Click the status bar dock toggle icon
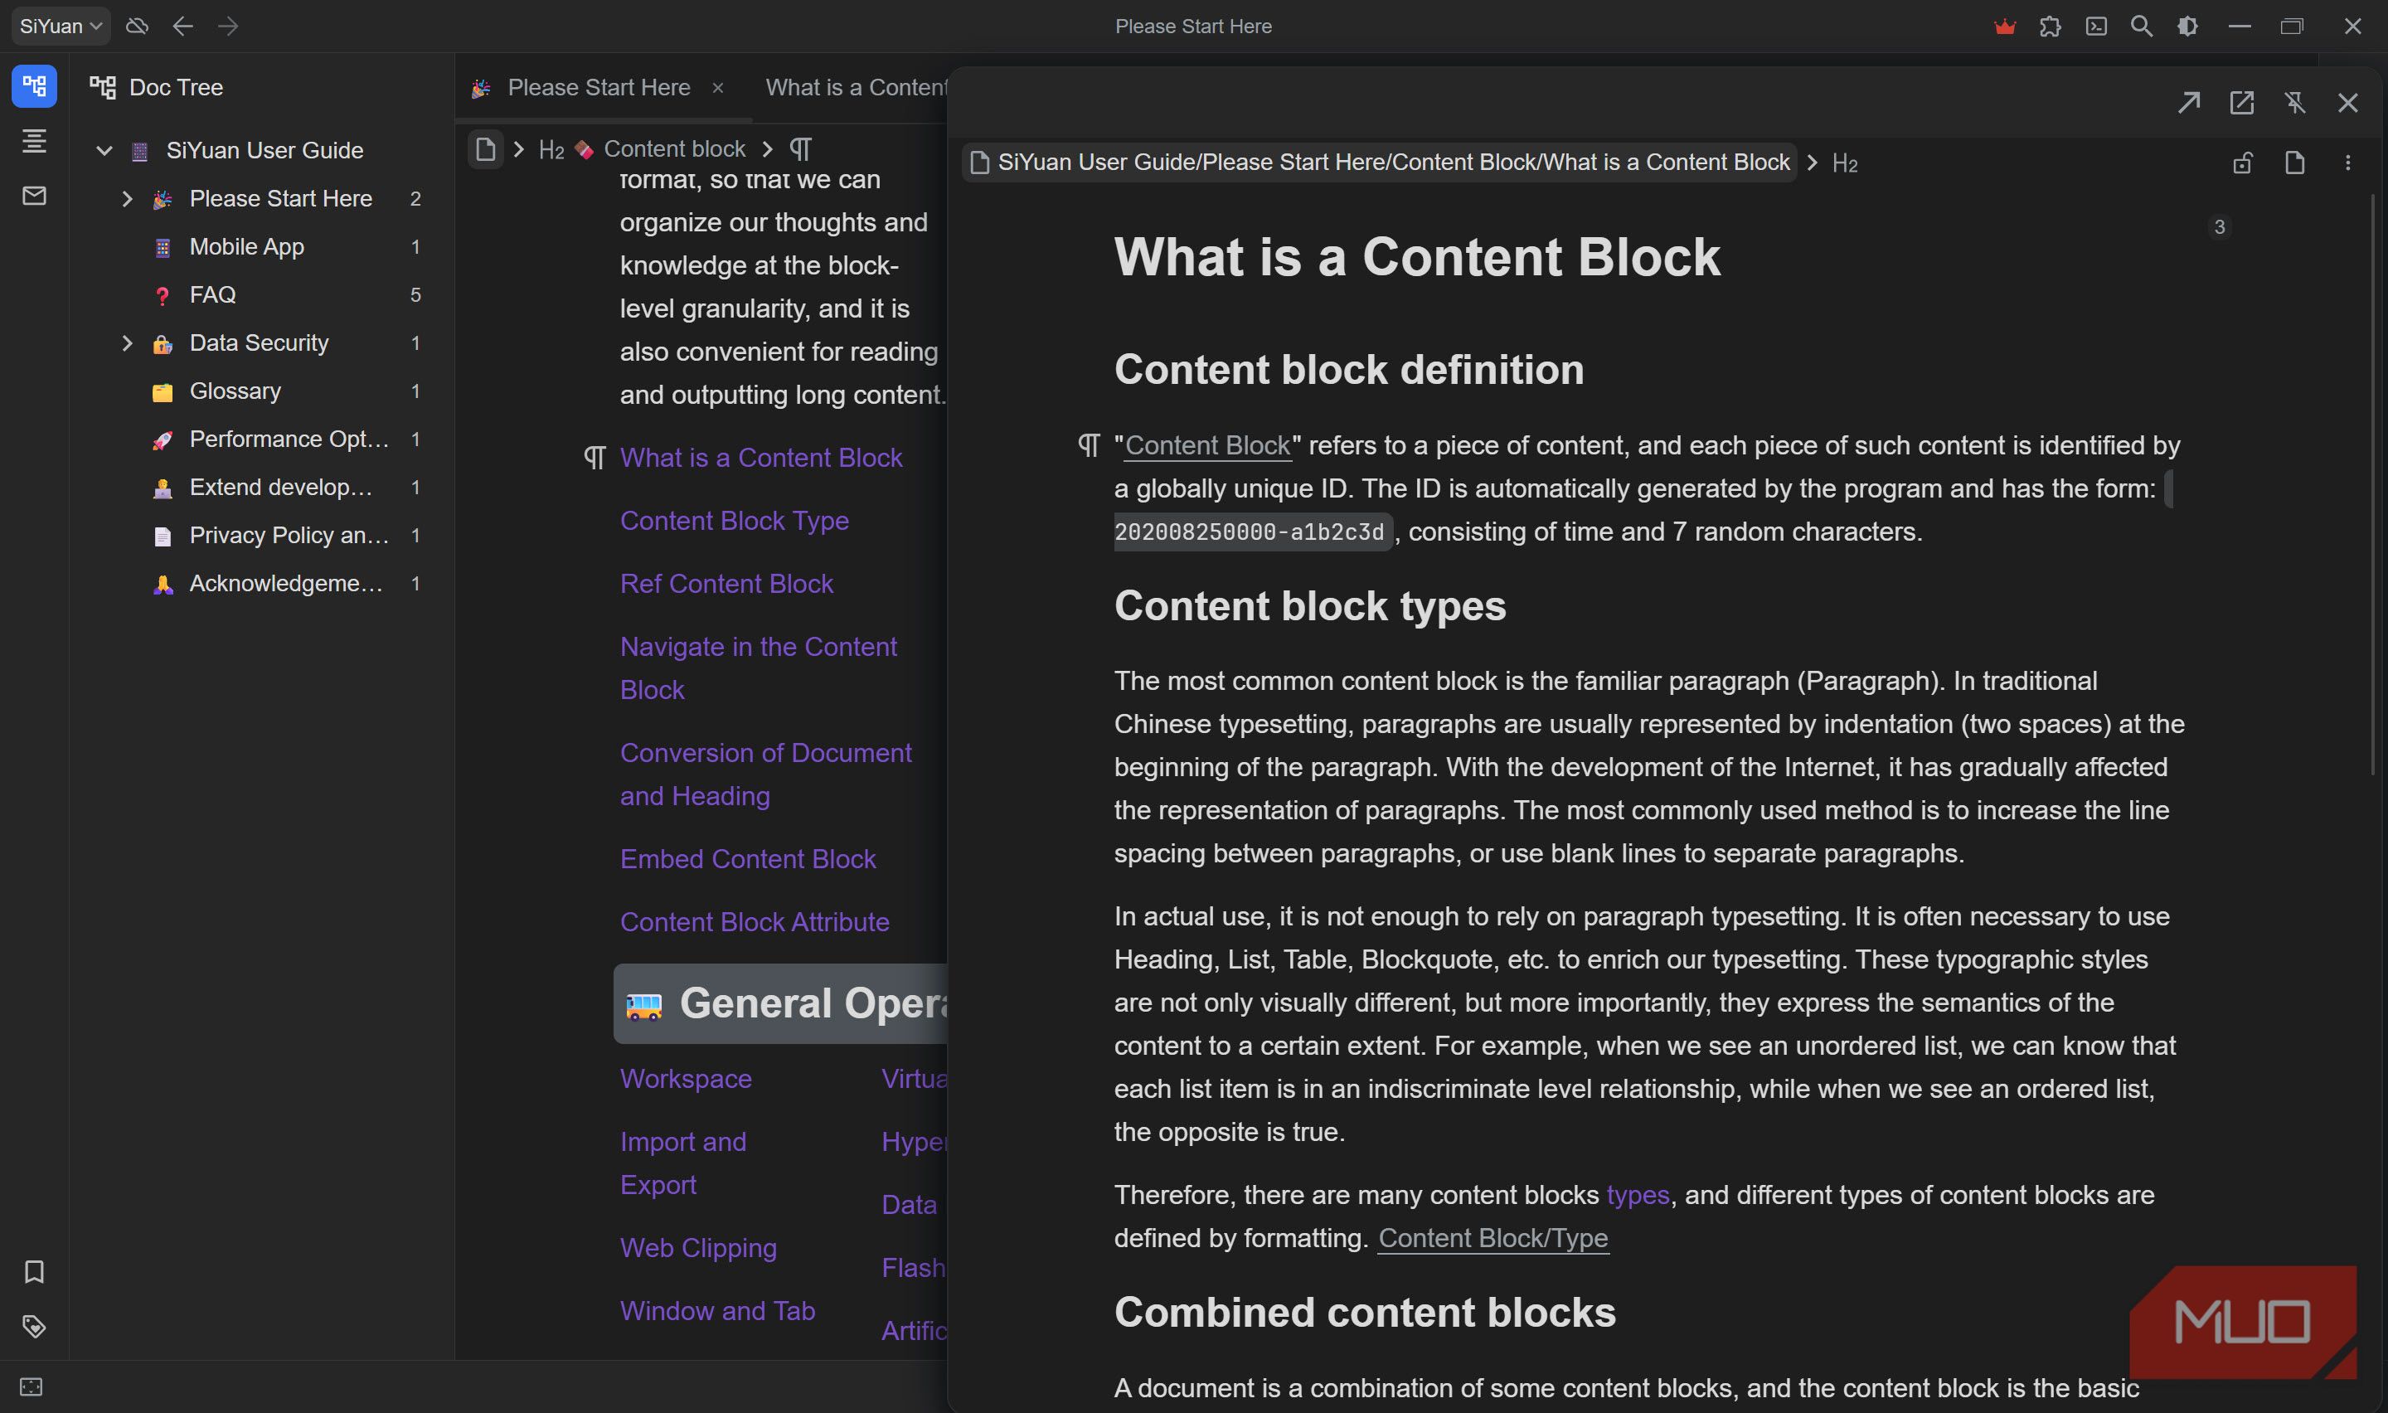2388x1413 pixels. 31,1386
